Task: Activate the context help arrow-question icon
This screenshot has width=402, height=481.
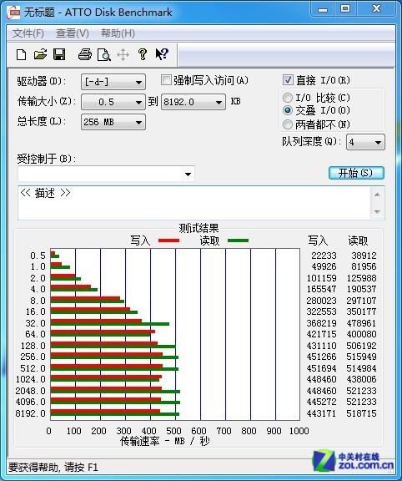Action: pos(162,54)
